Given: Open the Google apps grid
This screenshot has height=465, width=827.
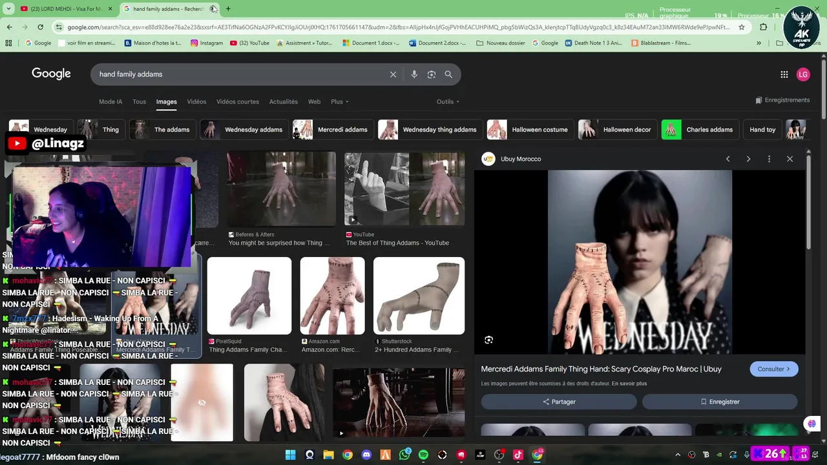Looking at the screenshot, I should pyautogui.click(x=784, y=74).
